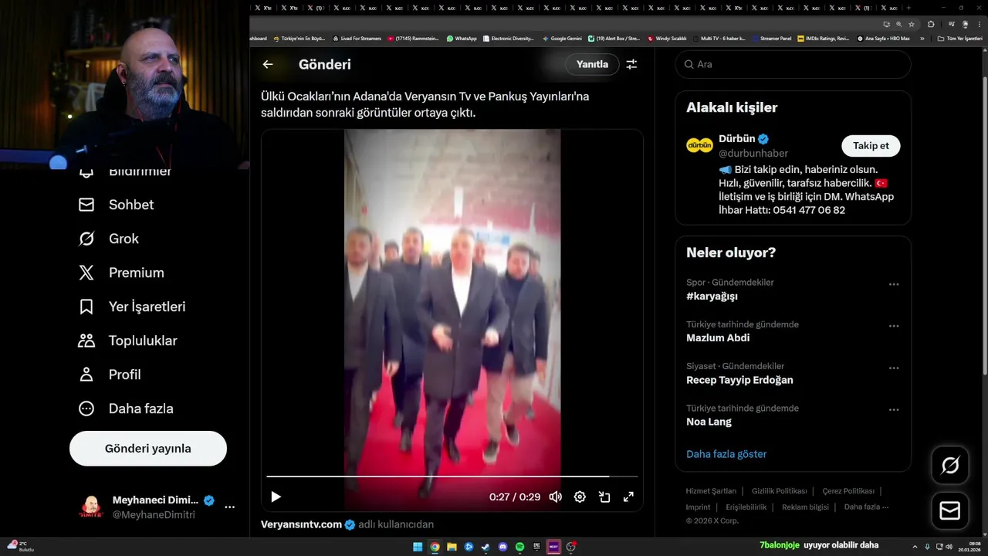Open more options for #karyağışı trend

pos(894,284)
